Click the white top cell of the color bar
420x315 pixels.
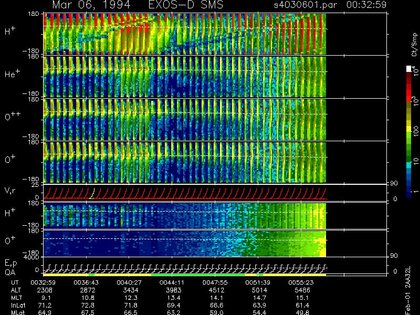coord(409,69)
